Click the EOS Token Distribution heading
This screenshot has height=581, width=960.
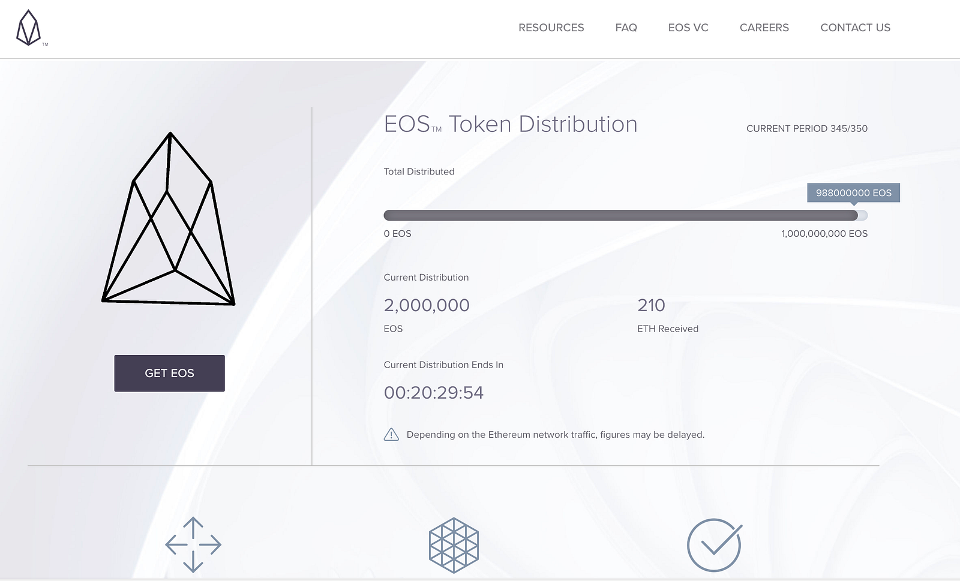(511, 124)
